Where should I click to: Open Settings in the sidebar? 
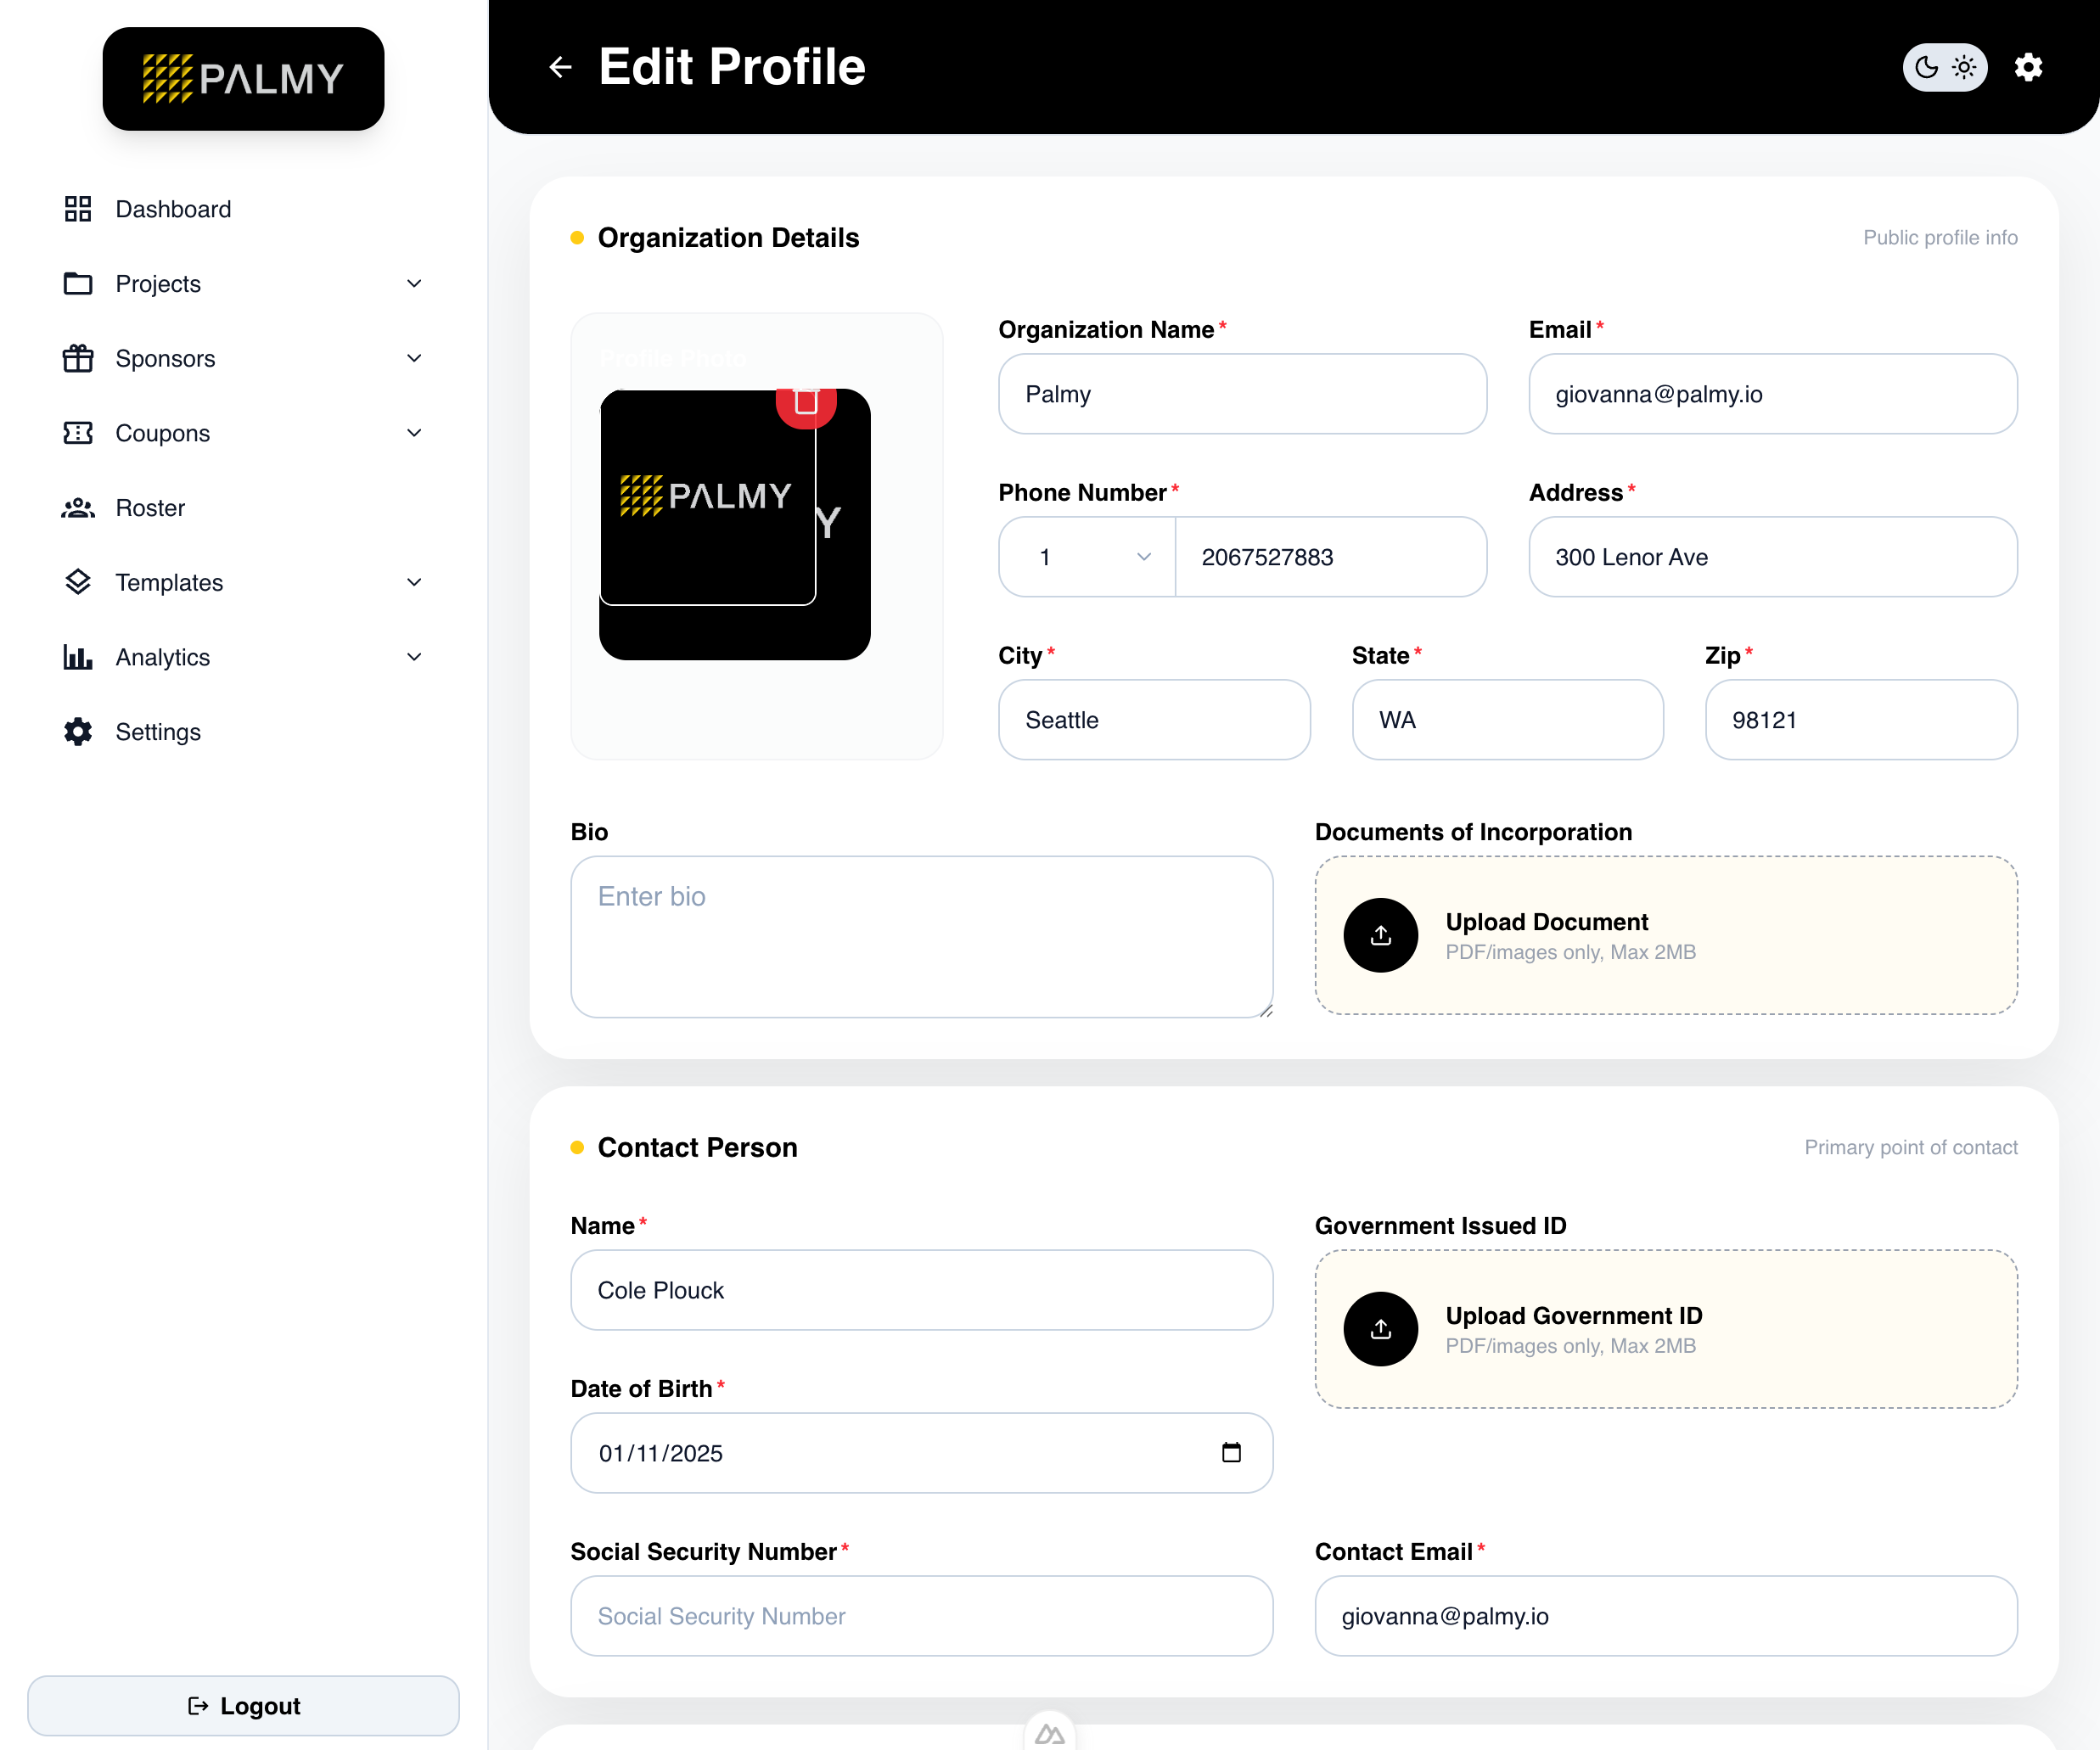click(157, 732)
